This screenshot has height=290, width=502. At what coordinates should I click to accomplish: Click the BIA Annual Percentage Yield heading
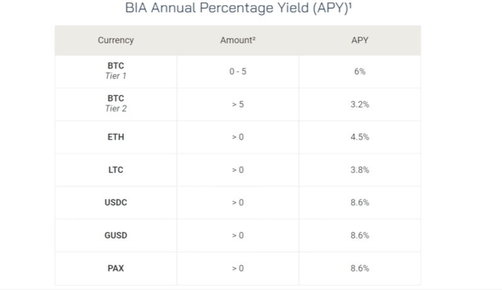(238, 8)
